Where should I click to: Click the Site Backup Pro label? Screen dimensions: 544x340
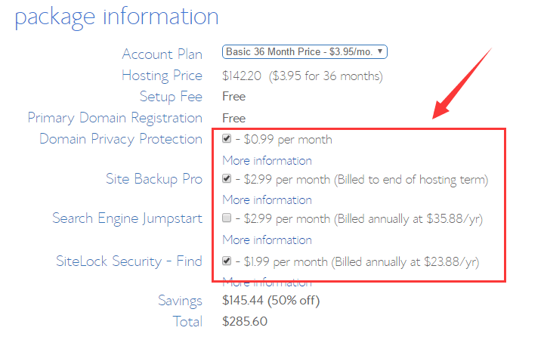coord(154,179)
